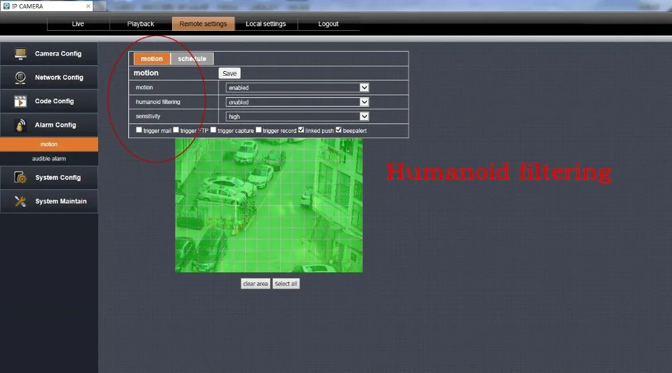Close the IP CAMERA browser tab
This screenshot has width=672, height=373.
[88, 6]
